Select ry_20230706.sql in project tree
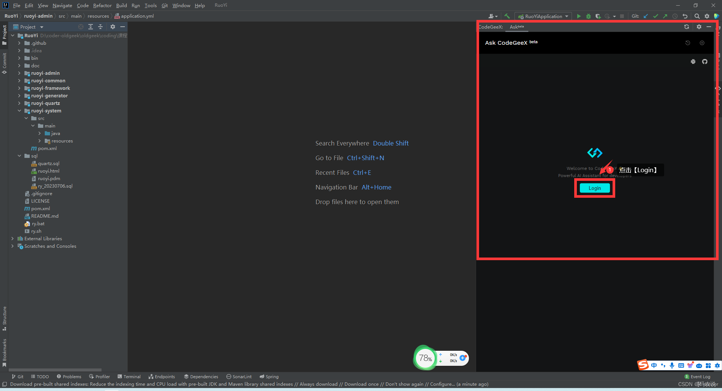Viewport: 722px width, 391px height. [55, 186]
